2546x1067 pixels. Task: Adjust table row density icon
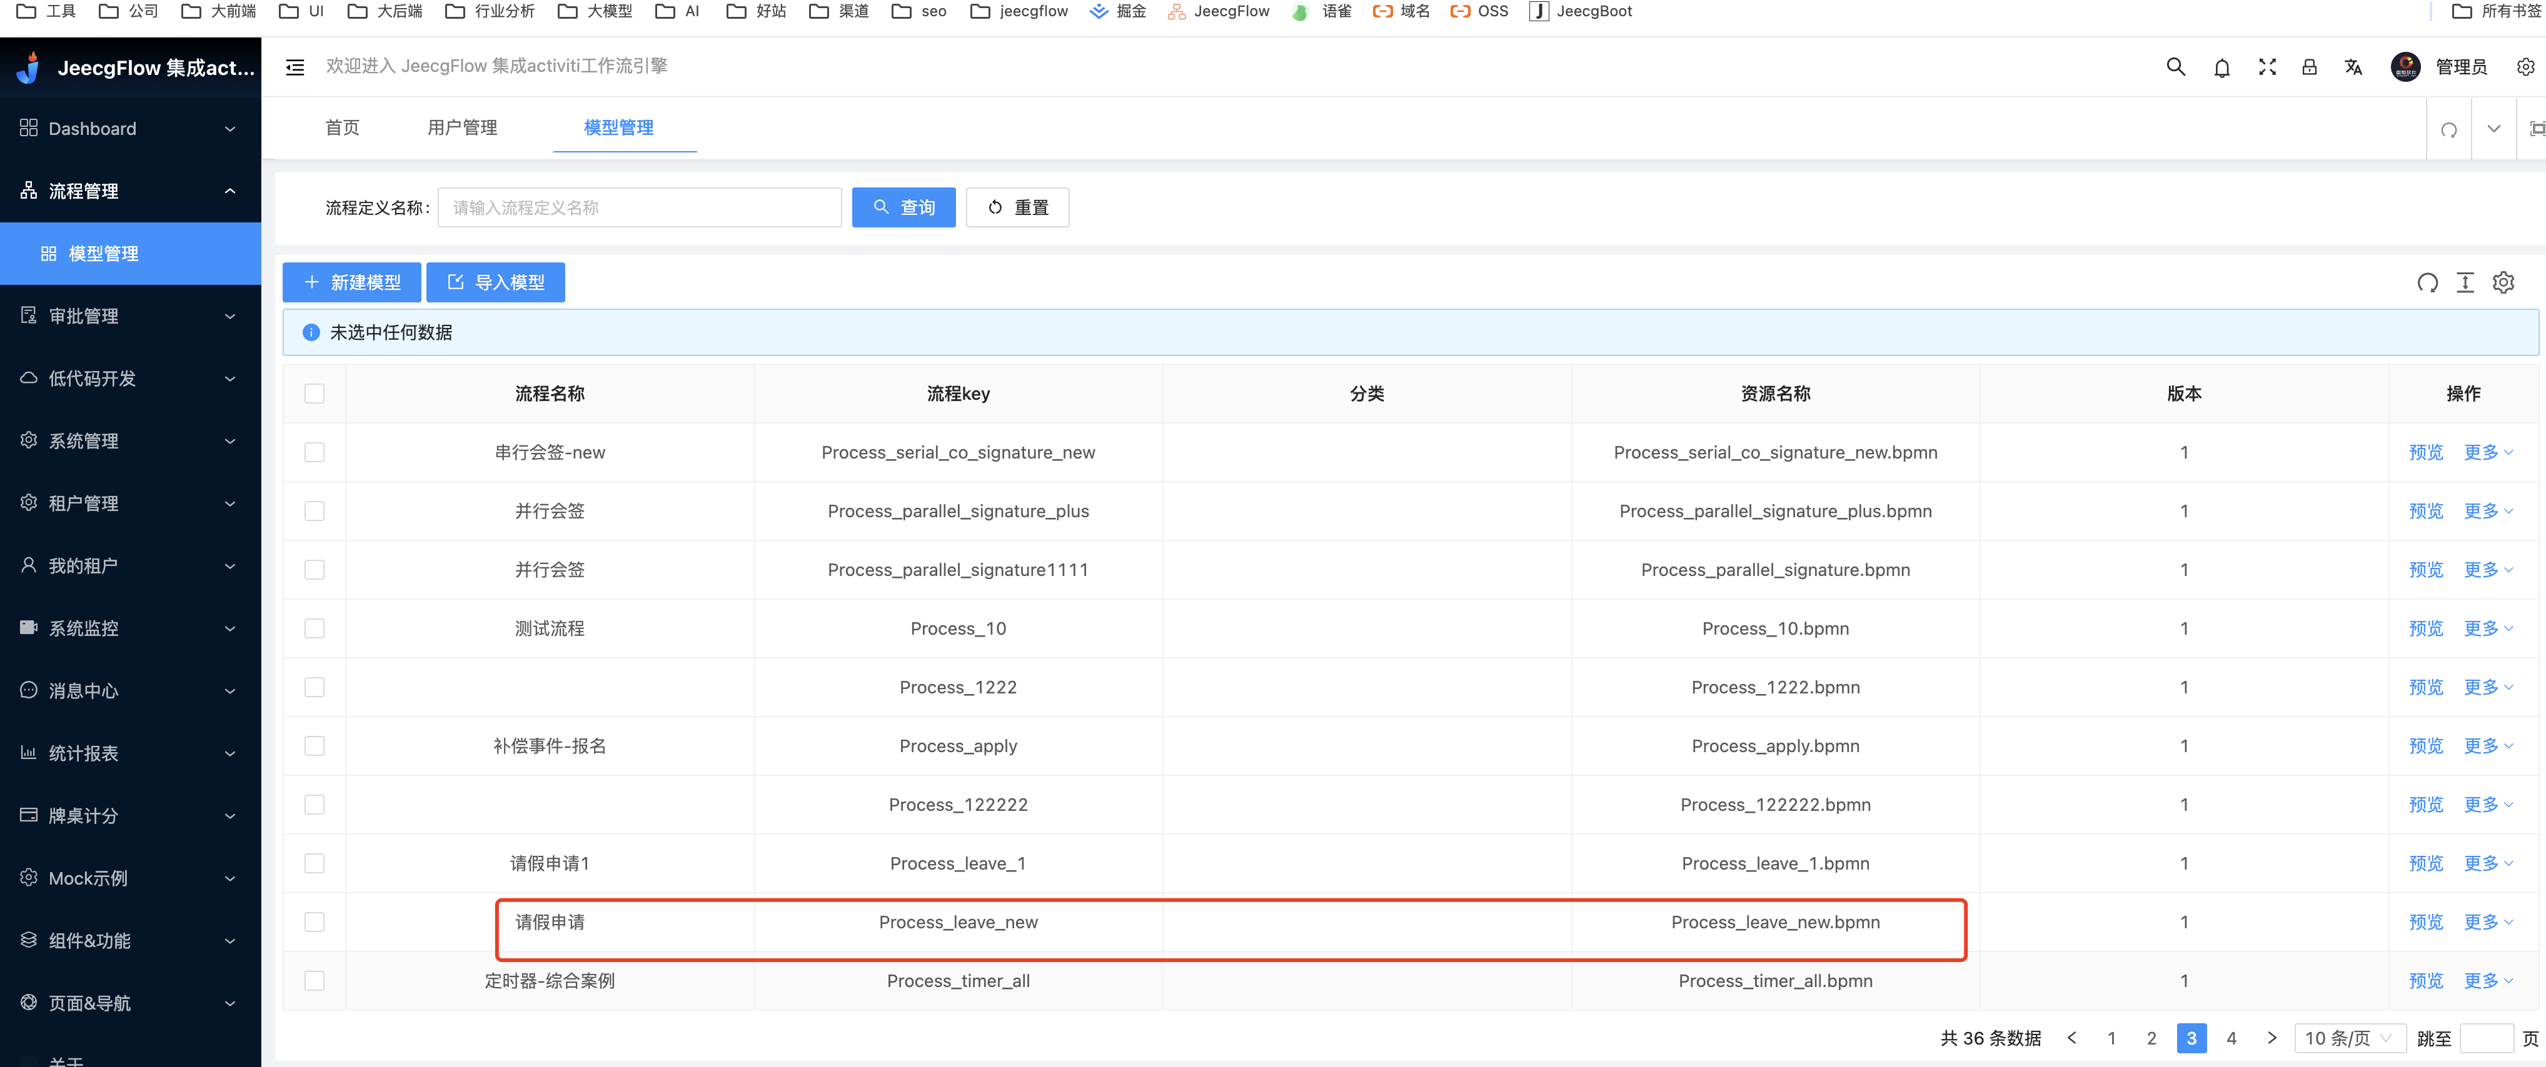tap(2465, 283)
